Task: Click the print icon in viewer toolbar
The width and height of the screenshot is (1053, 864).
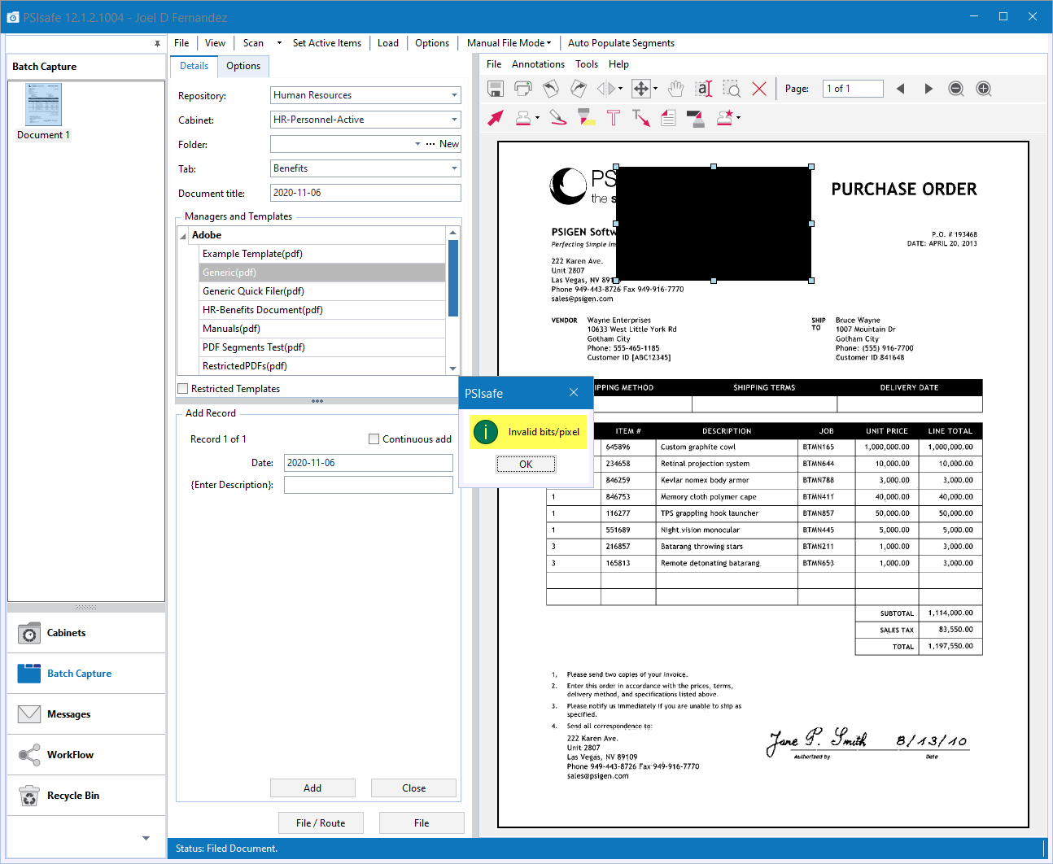Action: coord(523,89)
